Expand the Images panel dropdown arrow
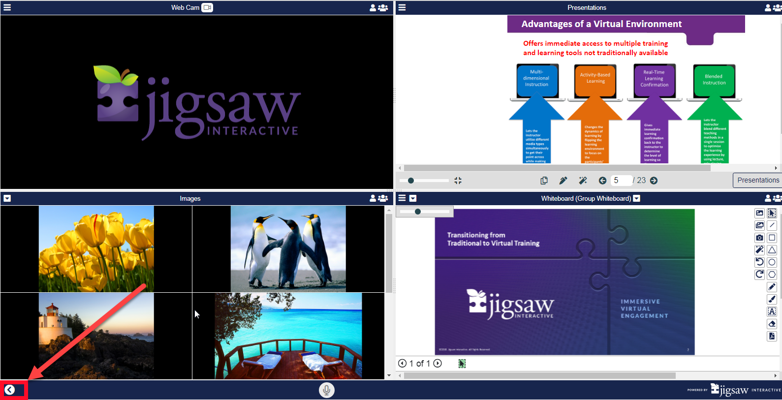The image size is (782, 400). pos(7,198)
